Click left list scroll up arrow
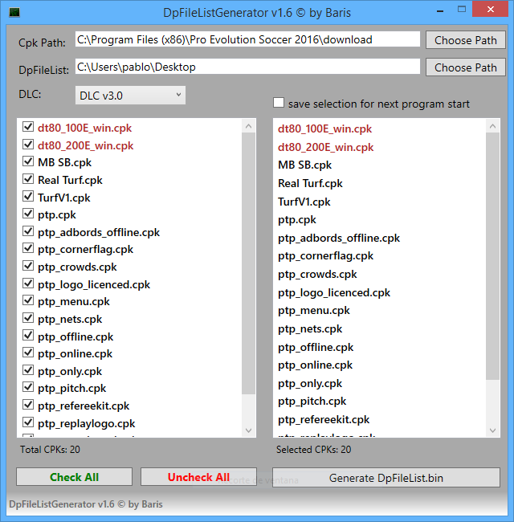This screenshot has height=522, width=514. (248, 126)
